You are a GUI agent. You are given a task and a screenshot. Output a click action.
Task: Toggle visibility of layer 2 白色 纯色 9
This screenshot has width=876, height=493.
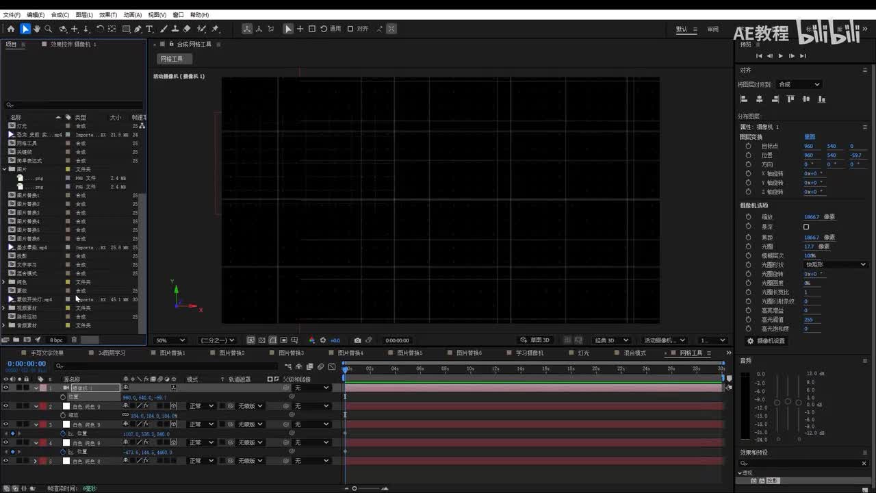coord(5,406)
